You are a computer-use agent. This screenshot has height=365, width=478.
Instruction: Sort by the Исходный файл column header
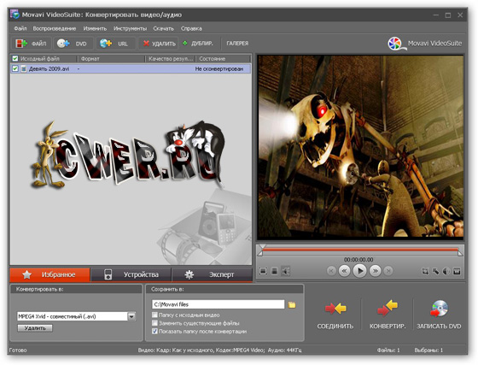(44, 58)
